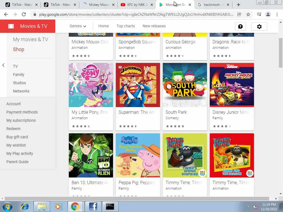283x212 pixels.
Task: Open the Parent Guide link
Action: tap(17, 162)
